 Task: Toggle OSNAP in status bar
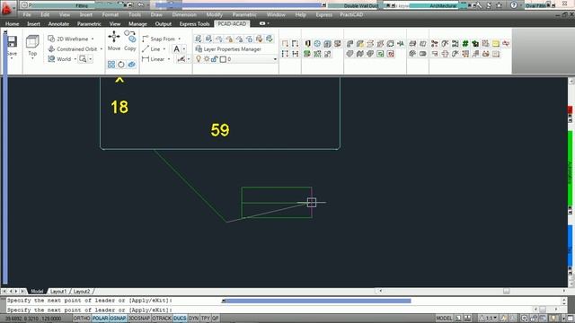pos(118,319)
